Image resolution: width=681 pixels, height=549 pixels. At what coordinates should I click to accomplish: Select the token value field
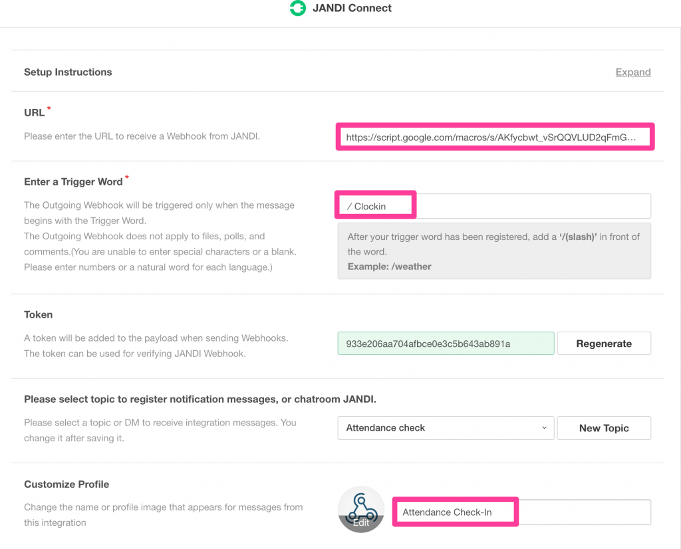tap(445, 344)
